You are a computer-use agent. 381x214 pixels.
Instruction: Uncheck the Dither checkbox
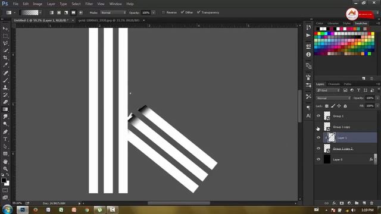click(182, 12)
